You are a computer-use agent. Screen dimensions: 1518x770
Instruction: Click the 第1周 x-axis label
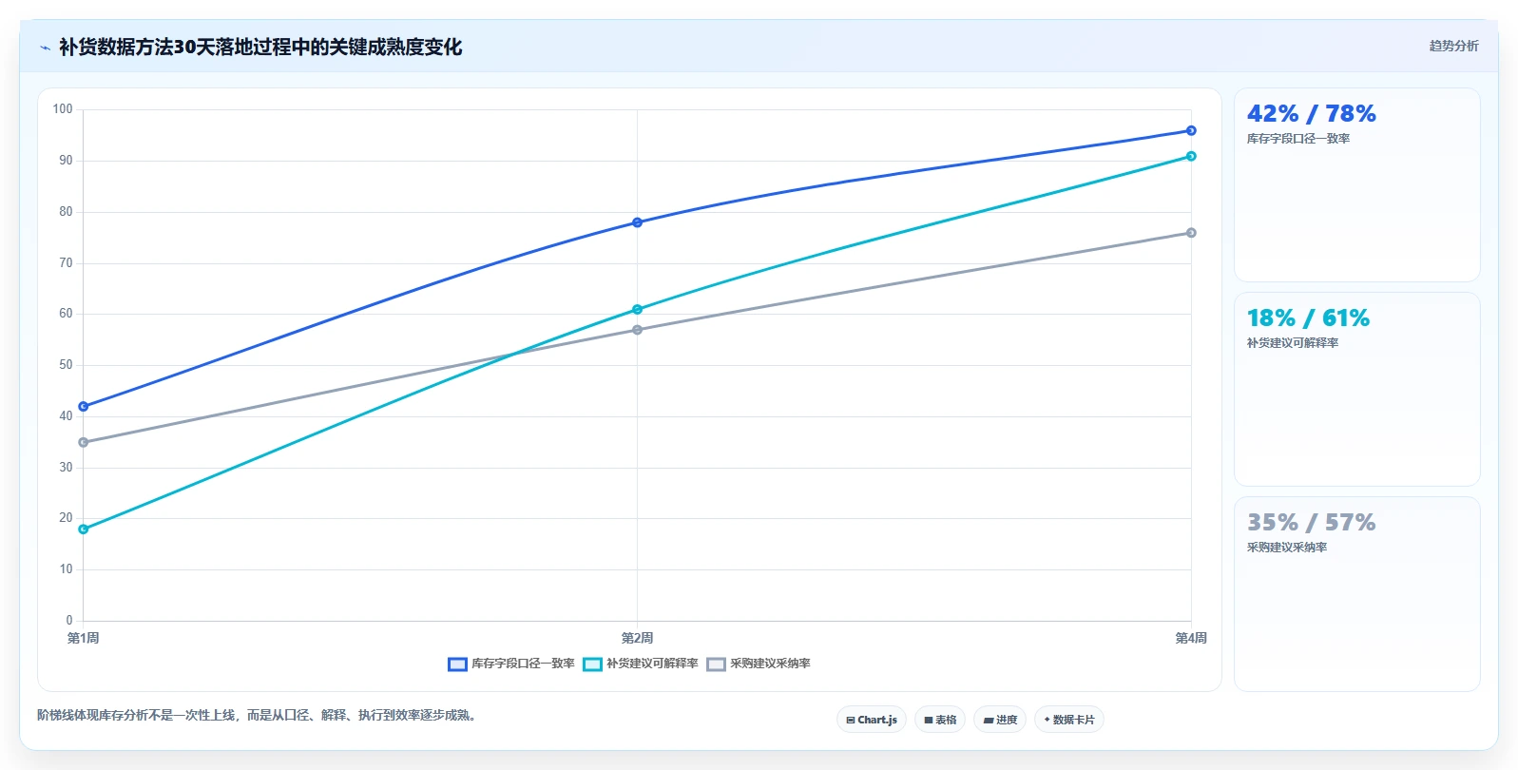[84, 638]
